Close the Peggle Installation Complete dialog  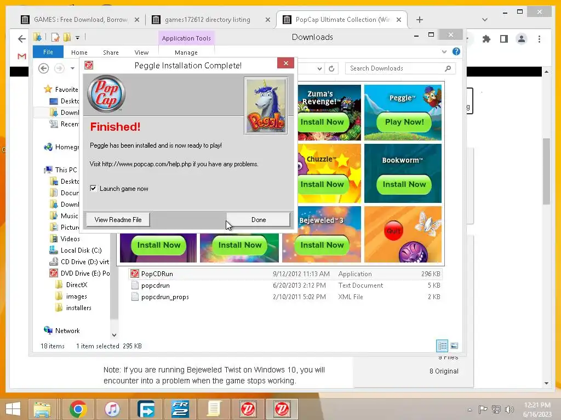coord(285,63)
